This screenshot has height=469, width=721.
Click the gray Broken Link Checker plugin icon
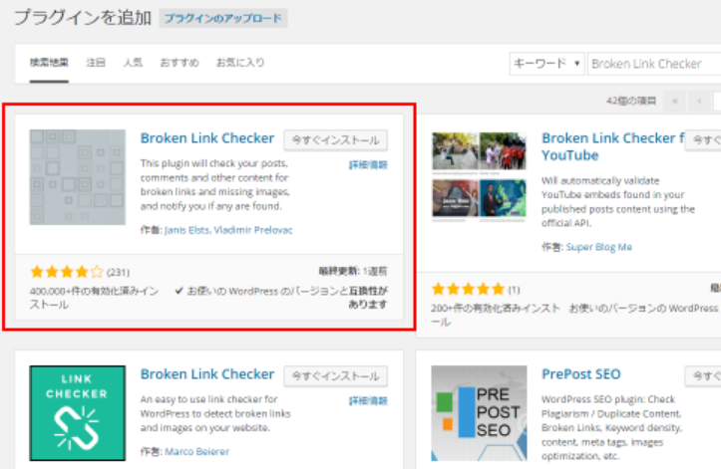(78, 177)
